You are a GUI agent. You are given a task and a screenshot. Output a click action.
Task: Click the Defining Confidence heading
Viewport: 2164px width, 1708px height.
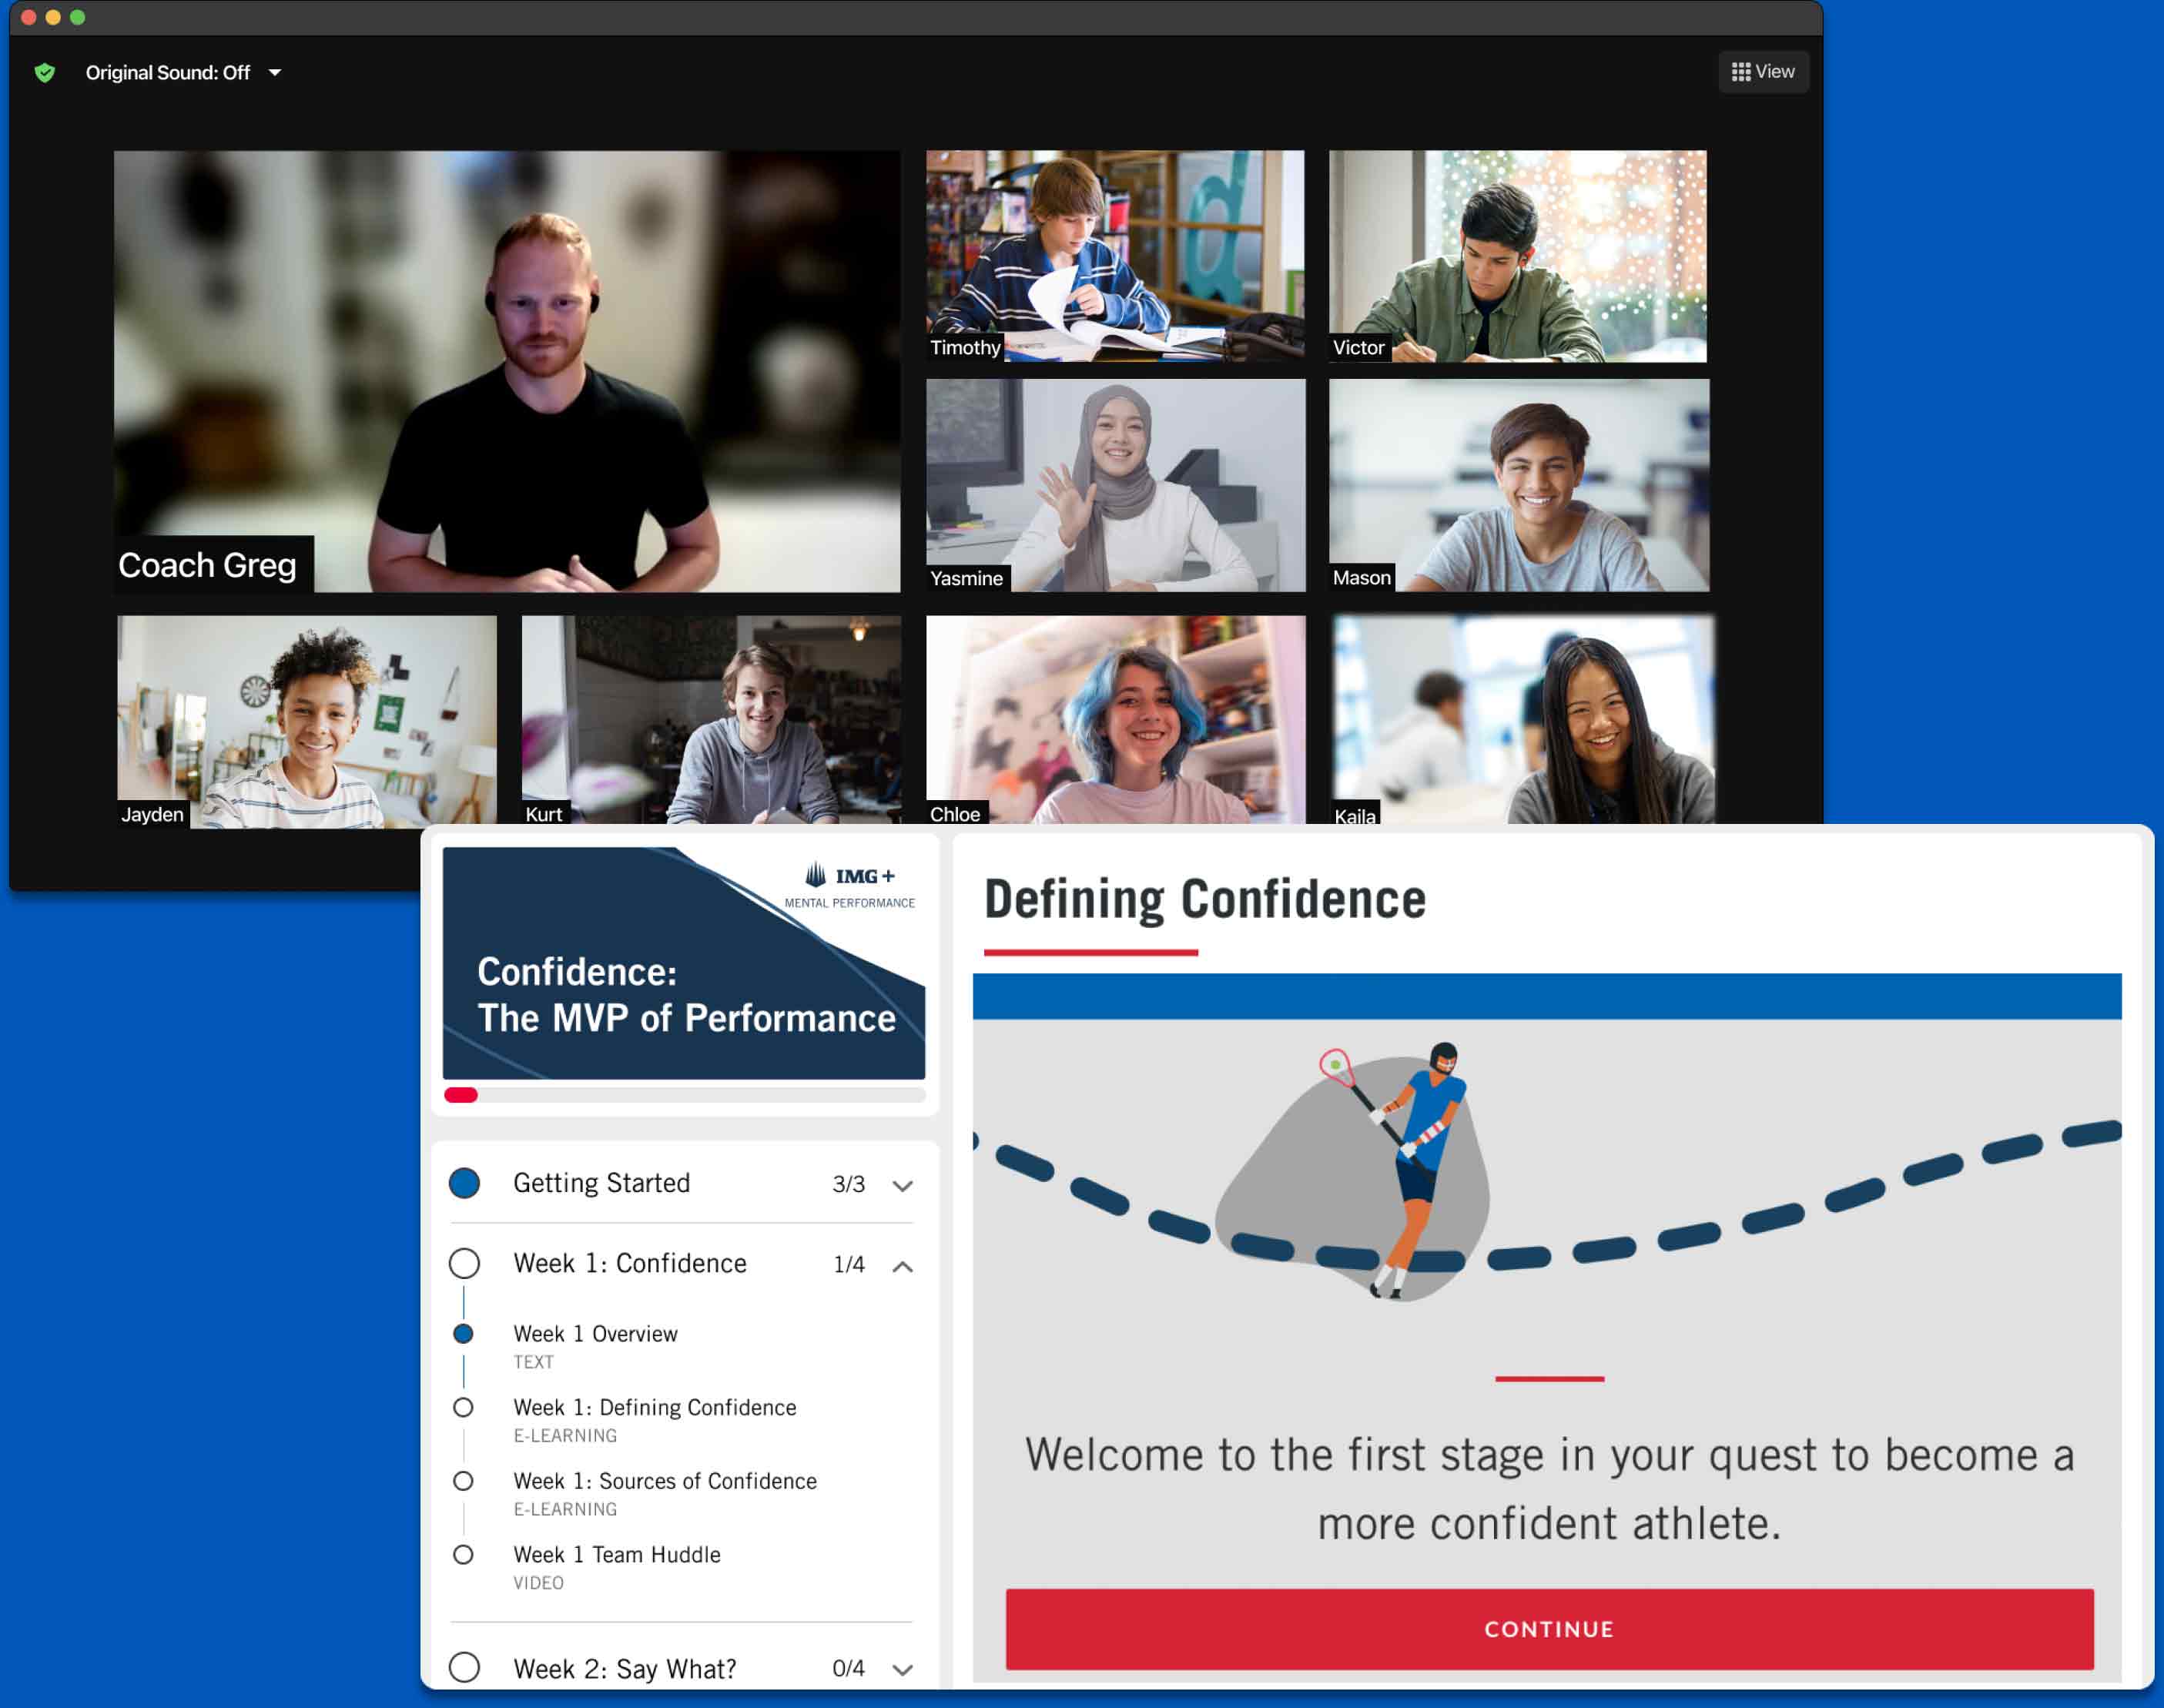1205,899
